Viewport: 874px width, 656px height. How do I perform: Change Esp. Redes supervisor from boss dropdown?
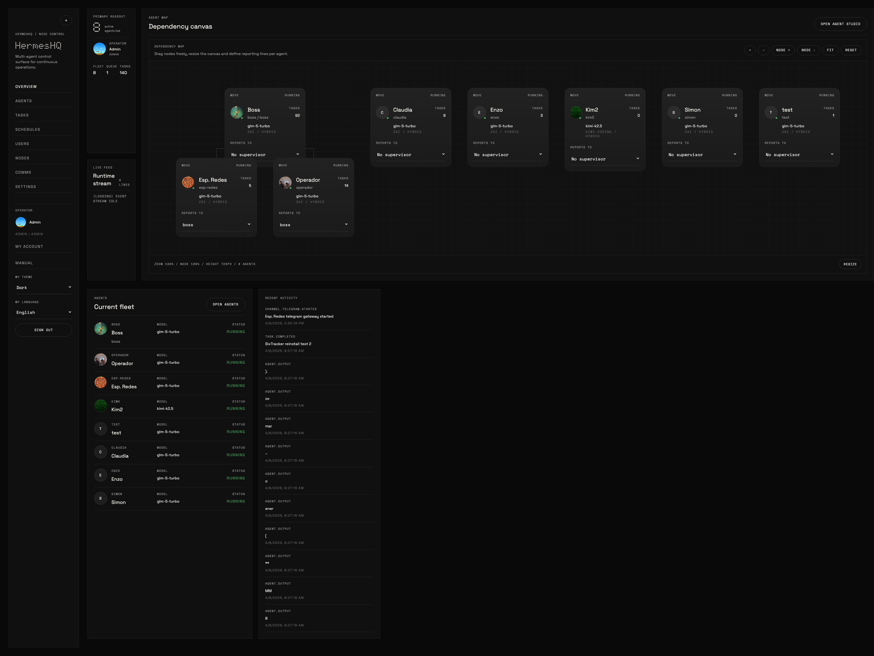click(x=216, y=224)
